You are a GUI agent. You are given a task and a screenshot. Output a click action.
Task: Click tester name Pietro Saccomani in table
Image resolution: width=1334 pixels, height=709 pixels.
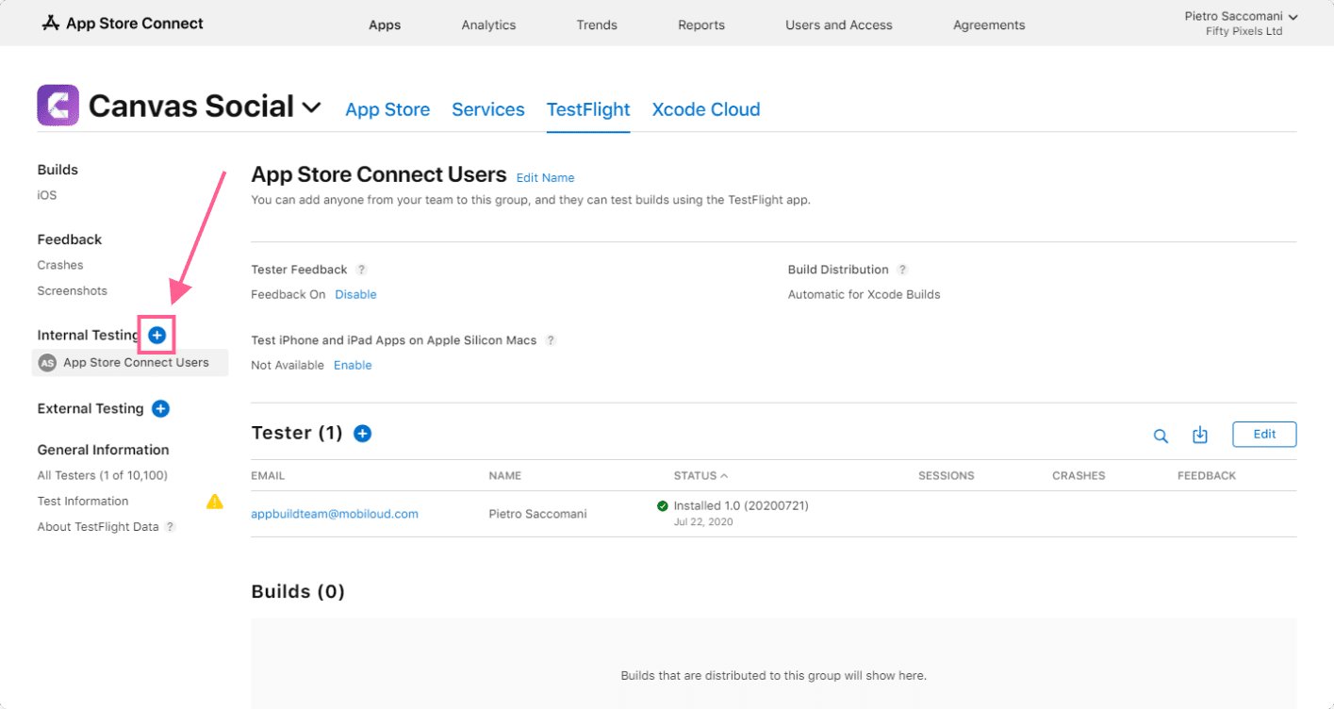click(538, 514)
